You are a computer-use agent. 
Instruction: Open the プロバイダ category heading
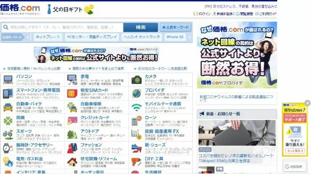[x=155, y=90]
